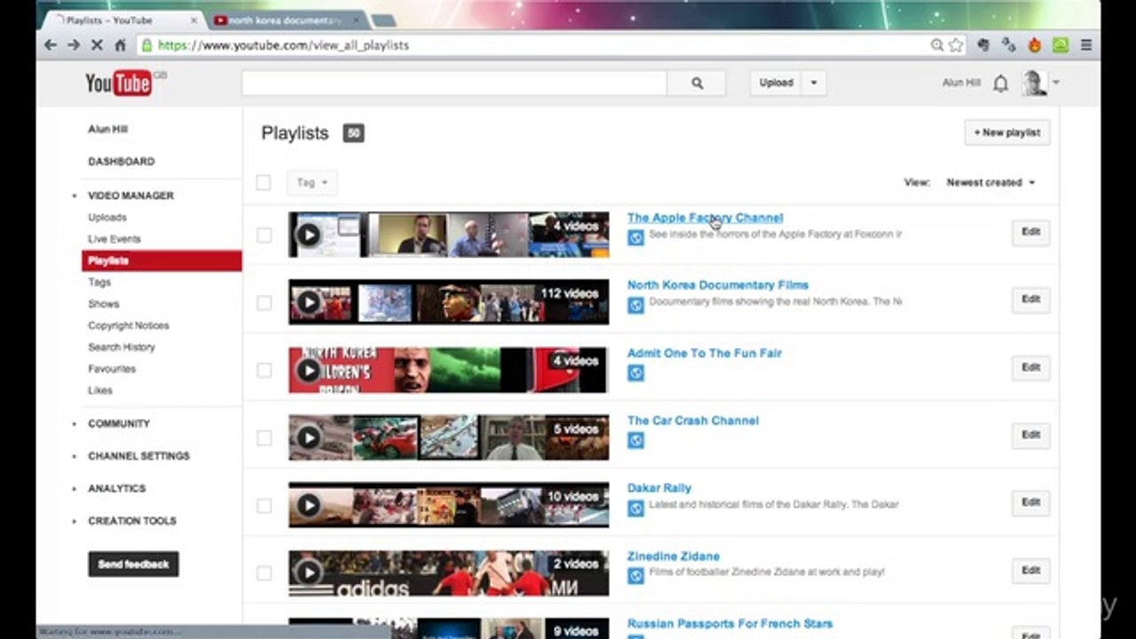Tick the select-all checkbox beside the Tag button
This screenshot has width=1136, height=639.
tap(264, 183)
